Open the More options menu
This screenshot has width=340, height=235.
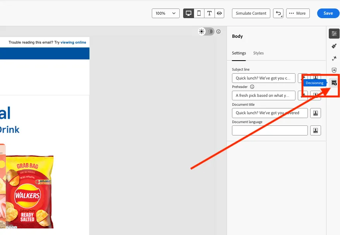click(x=298, y=14)
